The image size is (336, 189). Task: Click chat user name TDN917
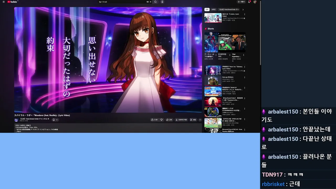tap(272, 175)
